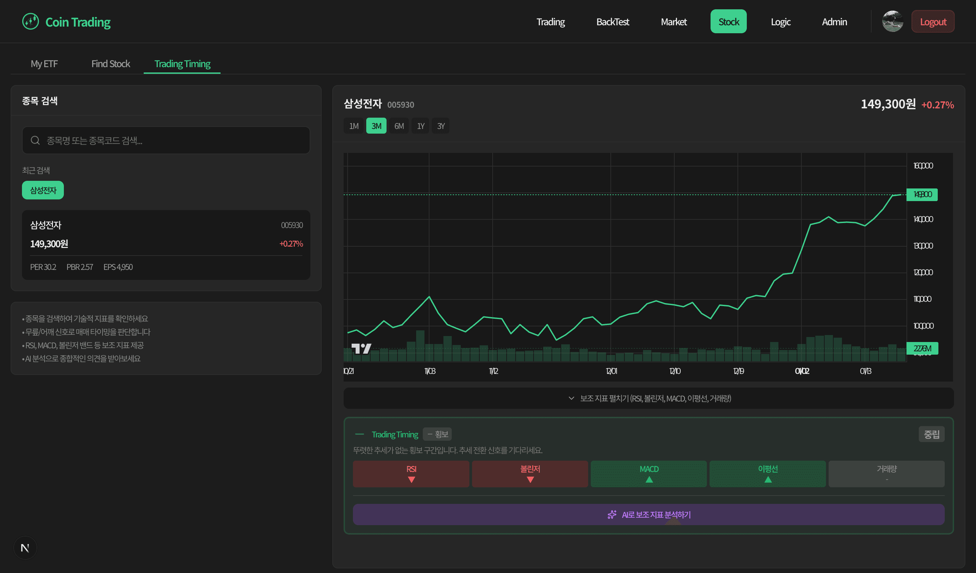Click the 160,000 price axis label

923,166
